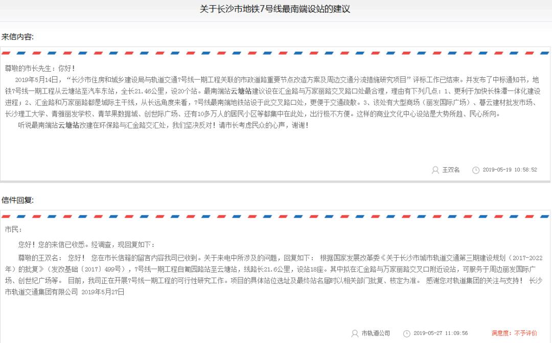Click the 信件回复 section heading
The height and width of the screenshot is (343, 552).
coord(18,200)
